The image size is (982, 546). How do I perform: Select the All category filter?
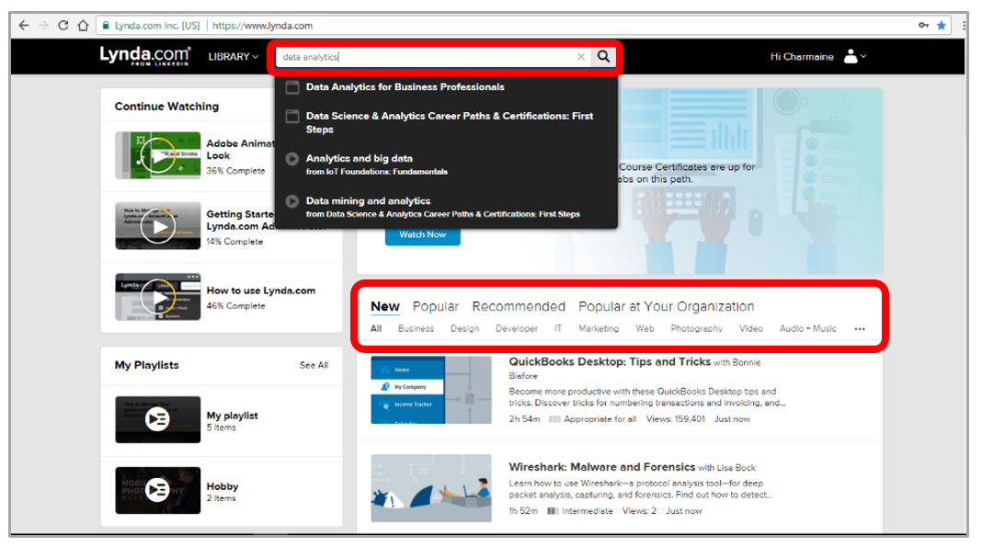coord(376,328)
